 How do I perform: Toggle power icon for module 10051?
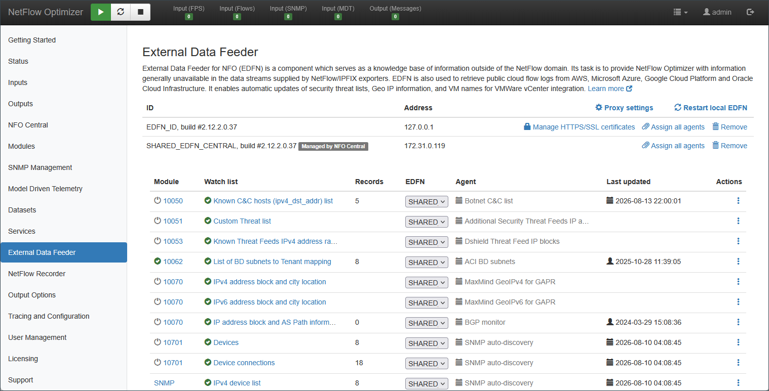click(x=158, y=221)
